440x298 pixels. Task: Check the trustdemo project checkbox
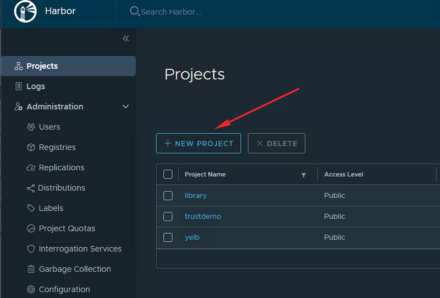coord(168,216)
